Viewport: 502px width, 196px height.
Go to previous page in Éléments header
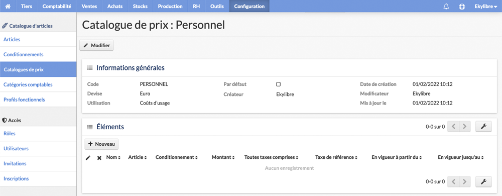pos(453,127)
